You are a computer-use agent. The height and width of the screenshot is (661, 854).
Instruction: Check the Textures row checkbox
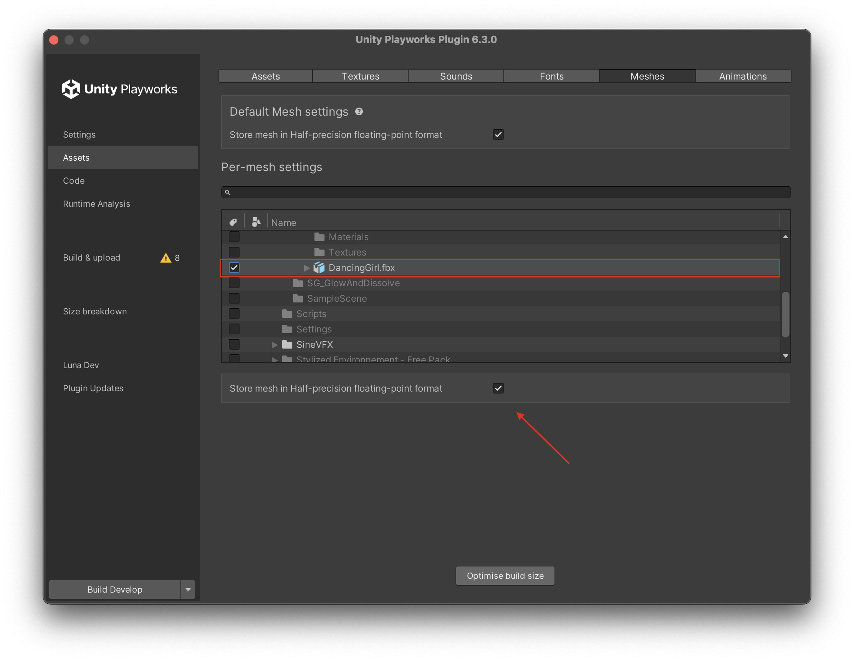234,252
